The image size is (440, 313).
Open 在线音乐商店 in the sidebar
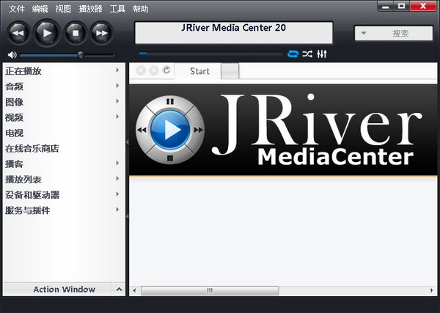pos(32,148)
